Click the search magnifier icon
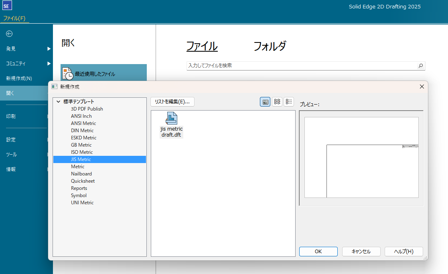 click(421, 66)
